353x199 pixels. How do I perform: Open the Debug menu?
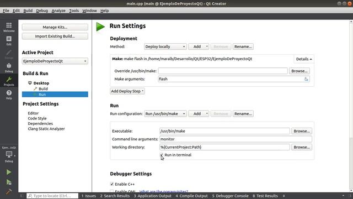[42, 11]
